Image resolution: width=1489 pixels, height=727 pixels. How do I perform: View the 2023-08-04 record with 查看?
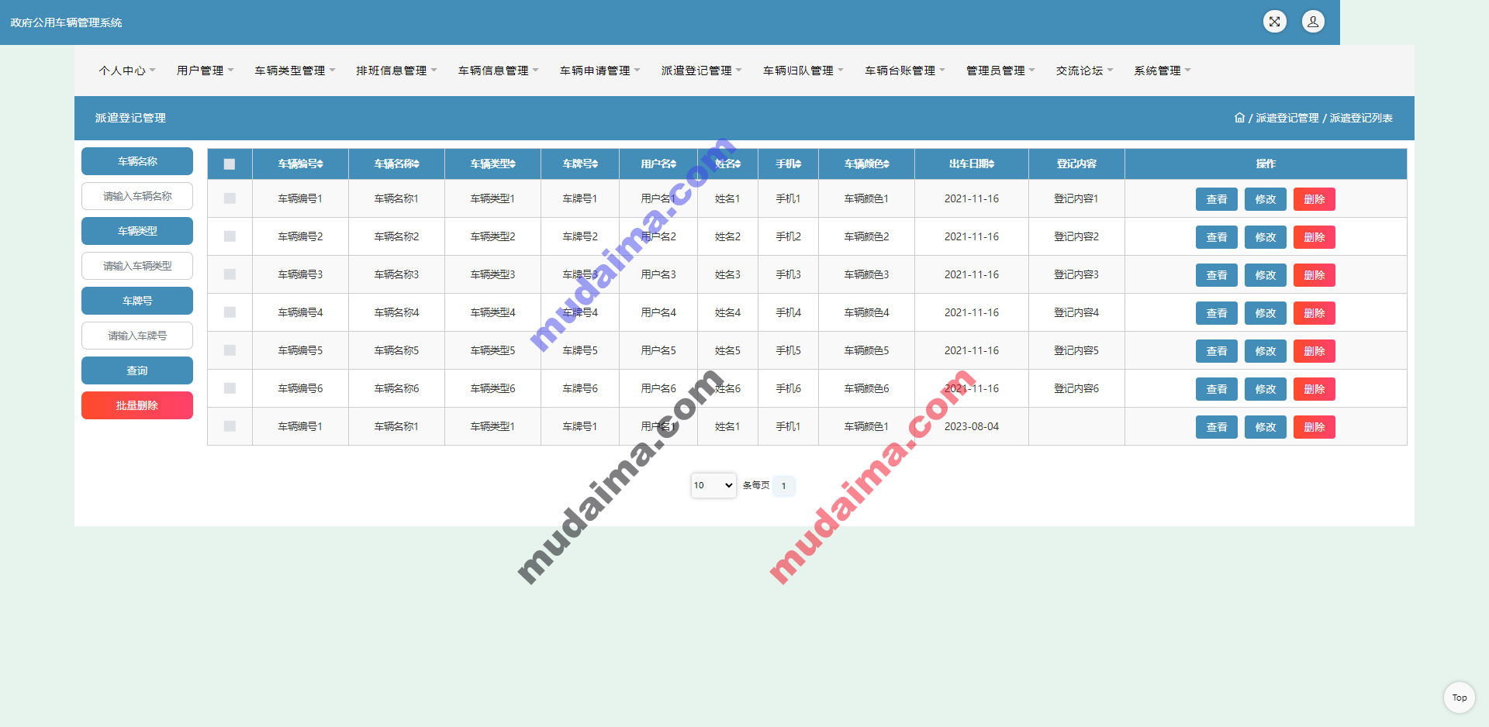click(1217, 427)
